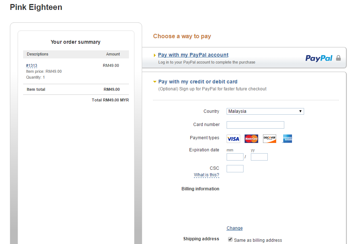Click the Optional PayPal sign up text

(212, 89)
